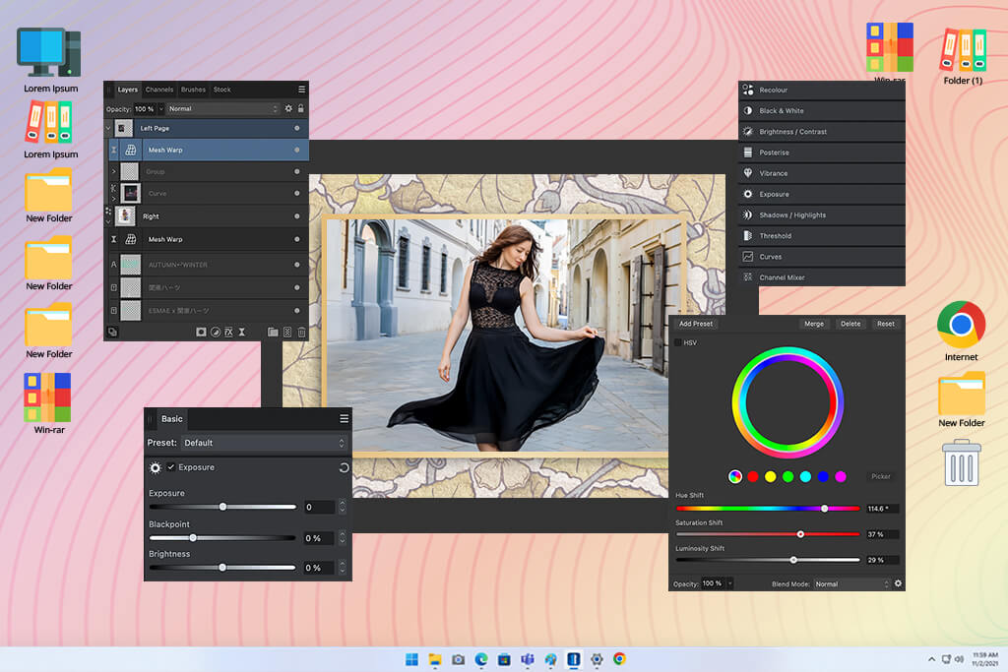This screenshot has height=672, width=1008.
Task: Click the HSL panel blend options gear icon
Action: pyautogui.click(x=898, y=583)
